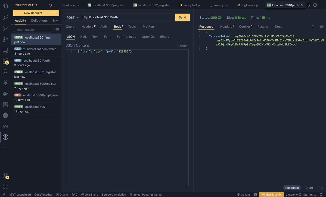Image resolution: width=326 pixels, height=197 pixels.
Task: Open the Manage settings gear
Action: (5, 187)
